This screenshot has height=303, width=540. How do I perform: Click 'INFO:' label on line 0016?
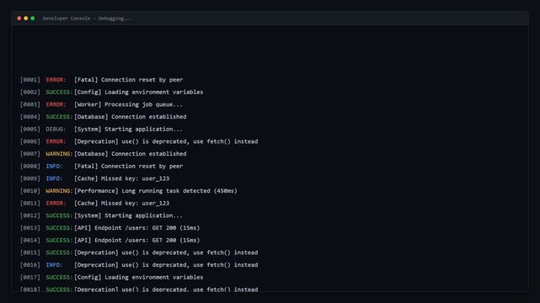pyautogui.click(x=55, y=265)
